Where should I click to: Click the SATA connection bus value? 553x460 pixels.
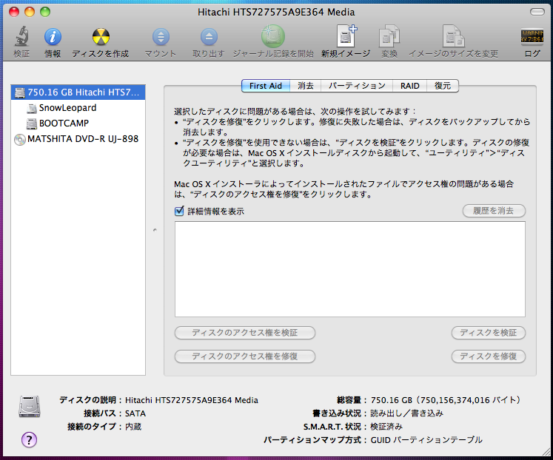(135, 413)
